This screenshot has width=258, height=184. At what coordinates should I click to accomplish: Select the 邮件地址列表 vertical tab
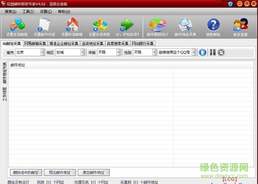pyautogui.click(x=5, y=73)
